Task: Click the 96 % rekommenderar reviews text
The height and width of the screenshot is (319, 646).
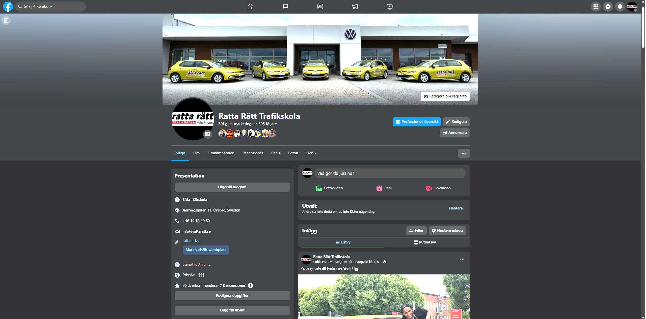Action: 214,286
